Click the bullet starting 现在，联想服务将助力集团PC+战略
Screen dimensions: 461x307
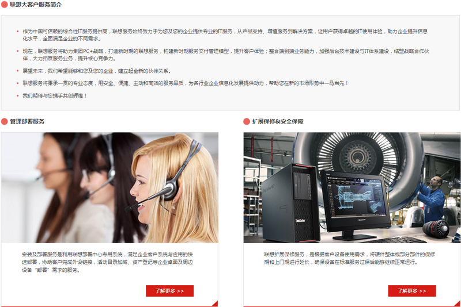226,55
